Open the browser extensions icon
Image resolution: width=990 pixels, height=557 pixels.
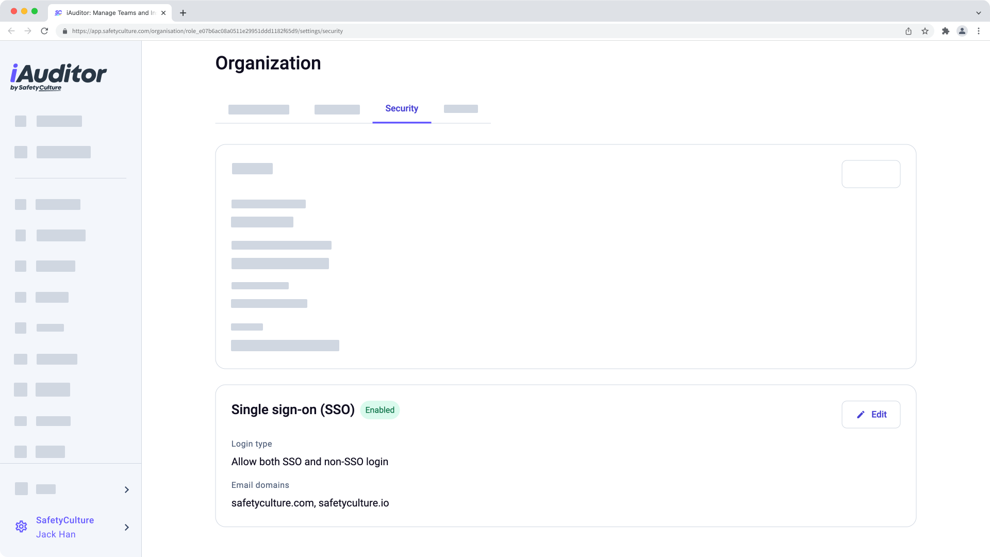[946, 31]
